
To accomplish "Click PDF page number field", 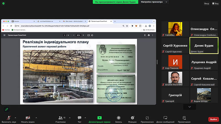I will 65,35.
